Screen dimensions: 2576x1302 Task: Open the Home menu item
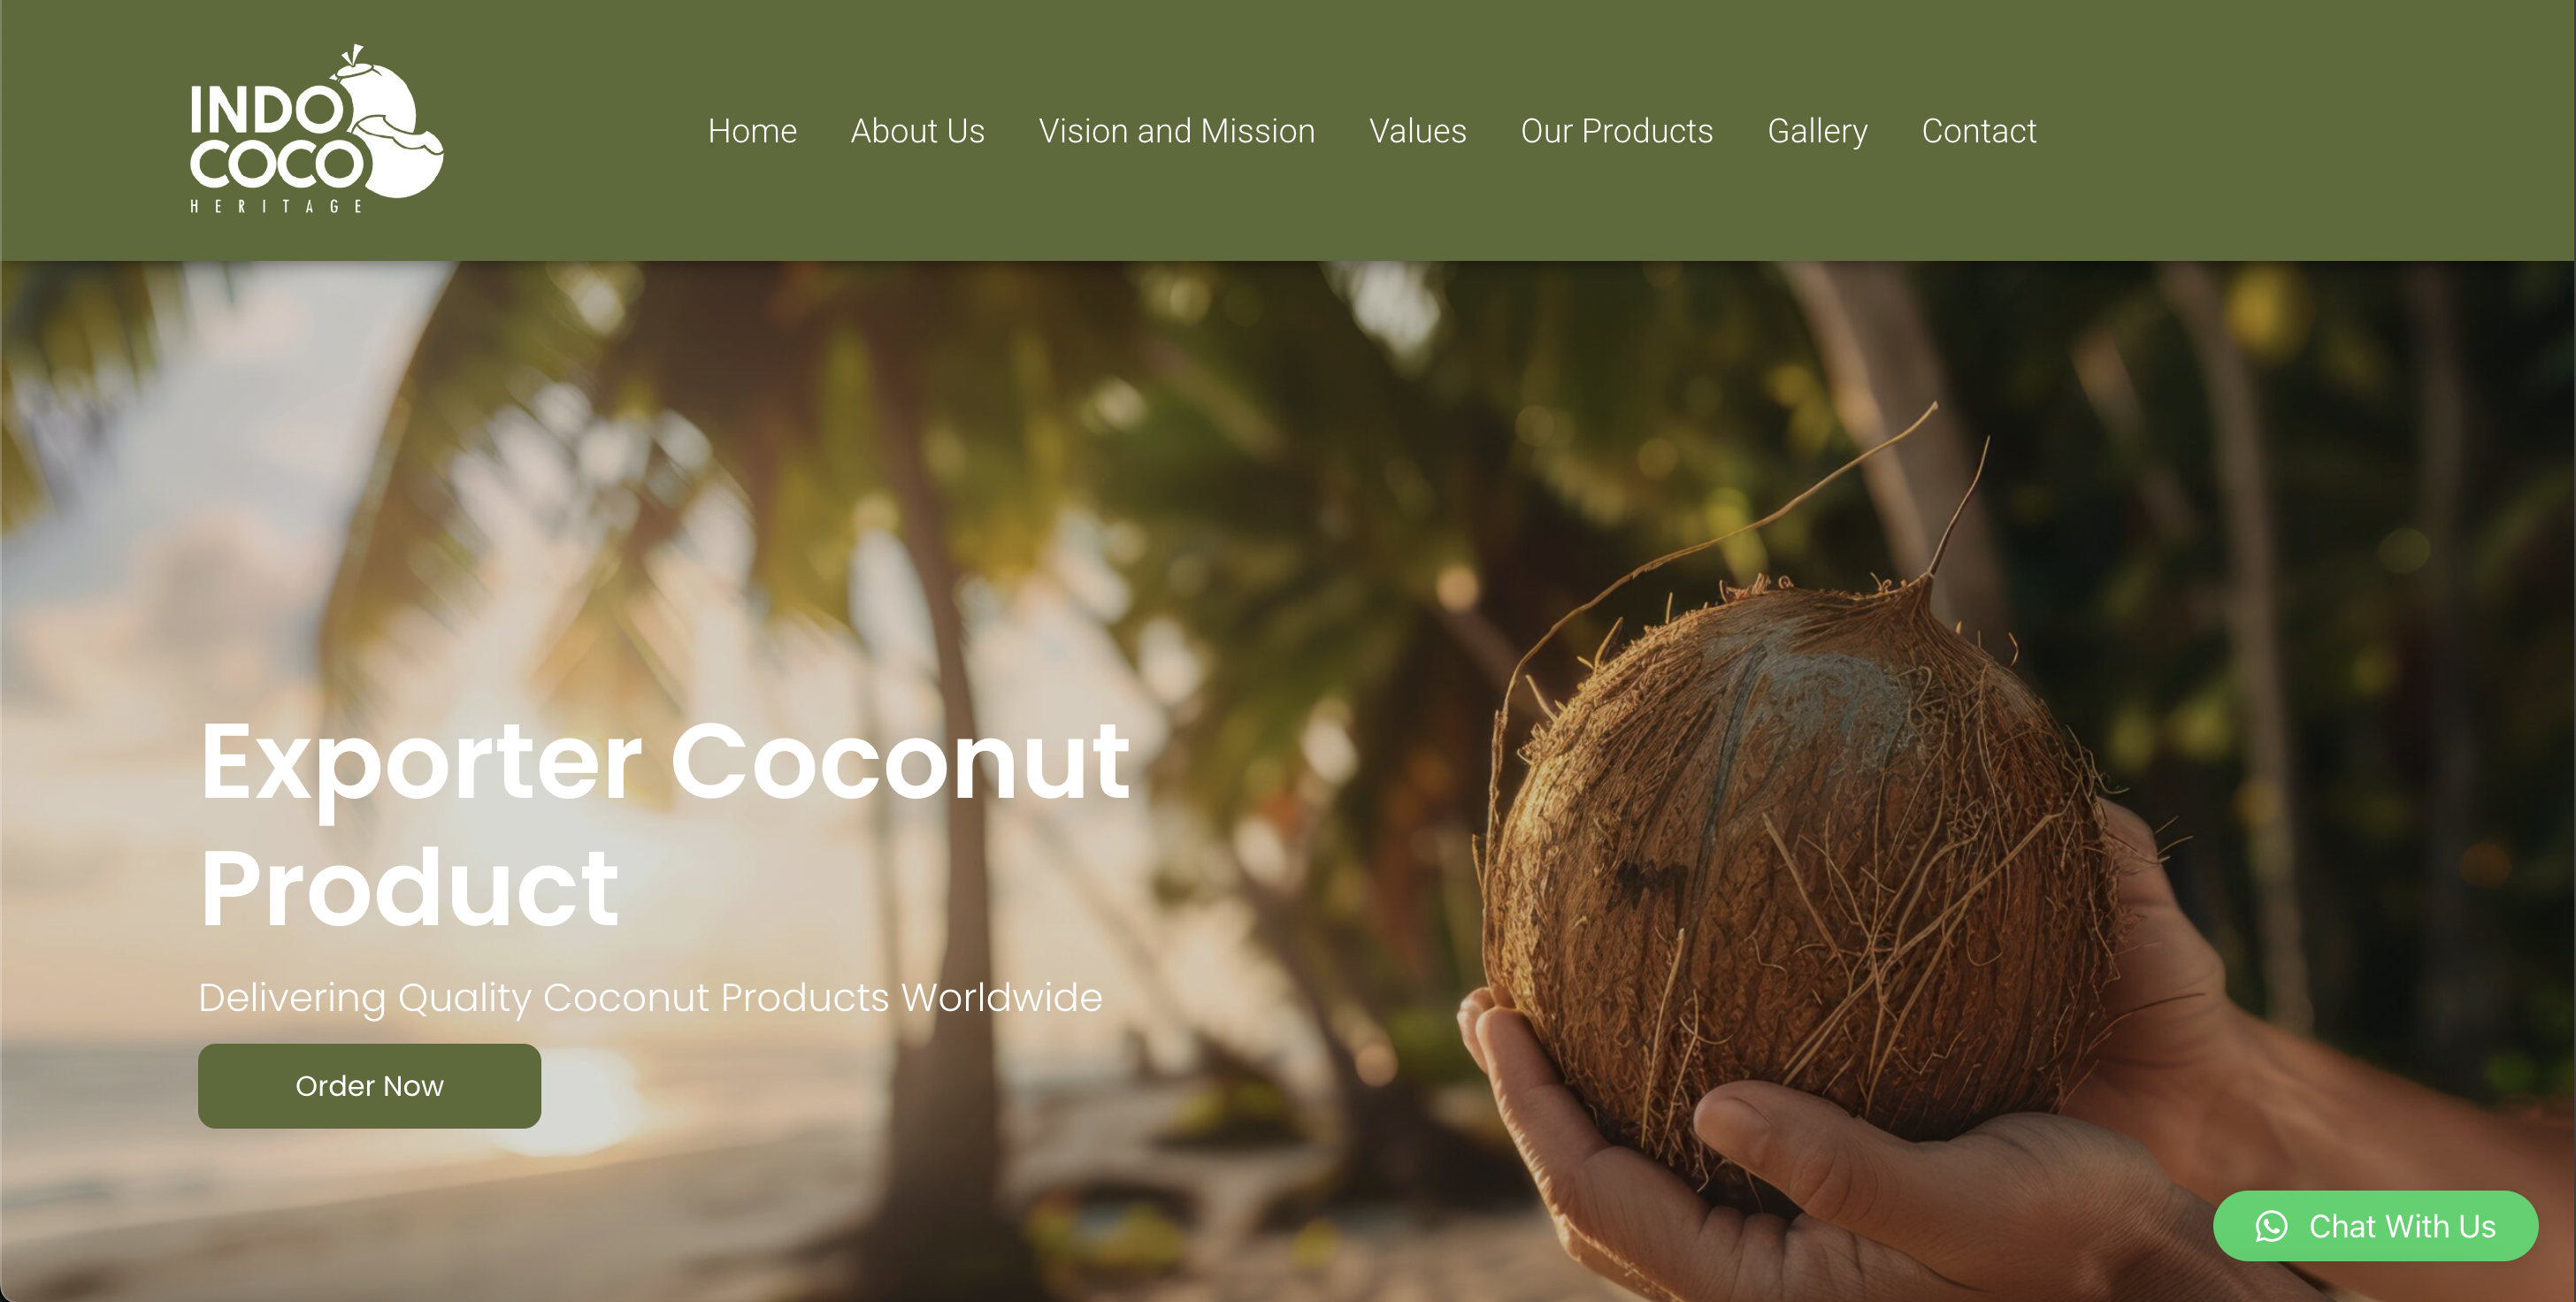pos(752,131)
